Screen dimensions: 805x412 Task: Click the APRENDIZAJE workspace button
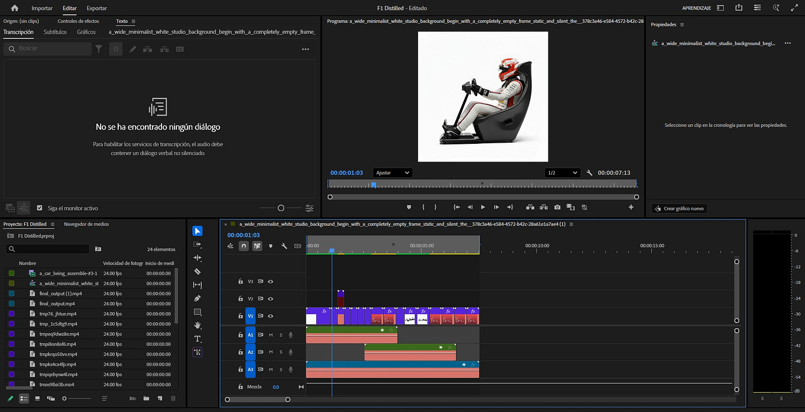point(697,8)
